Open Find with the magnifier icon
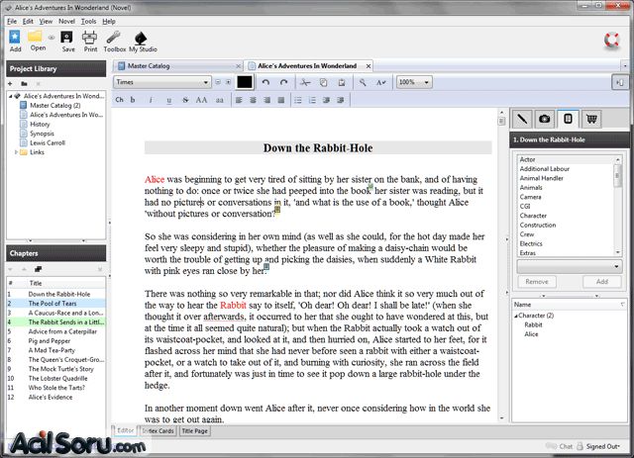634x458 pixels. pos(363,82)
